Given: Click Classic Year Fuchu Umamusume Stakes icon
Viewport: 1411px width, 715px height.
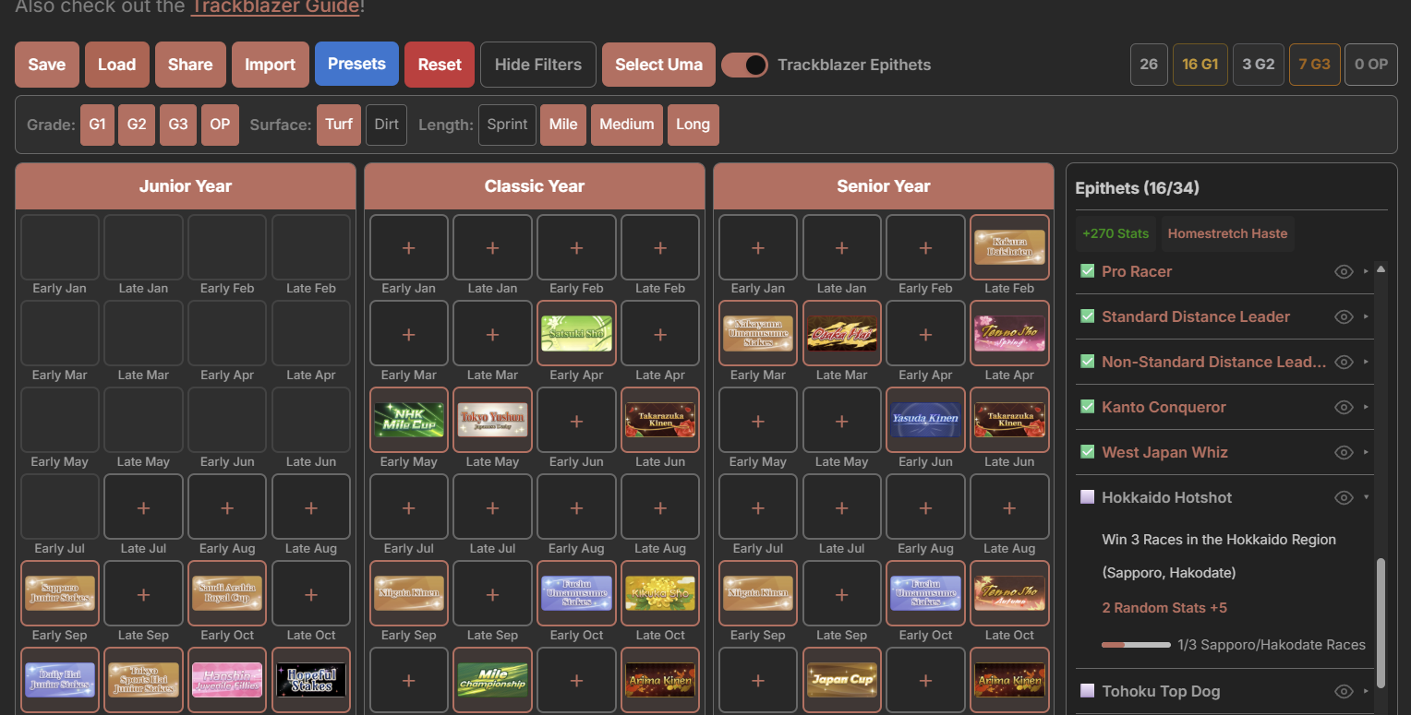Looking at the screenshot, I should pyautogui.click(x=576, y=593).
